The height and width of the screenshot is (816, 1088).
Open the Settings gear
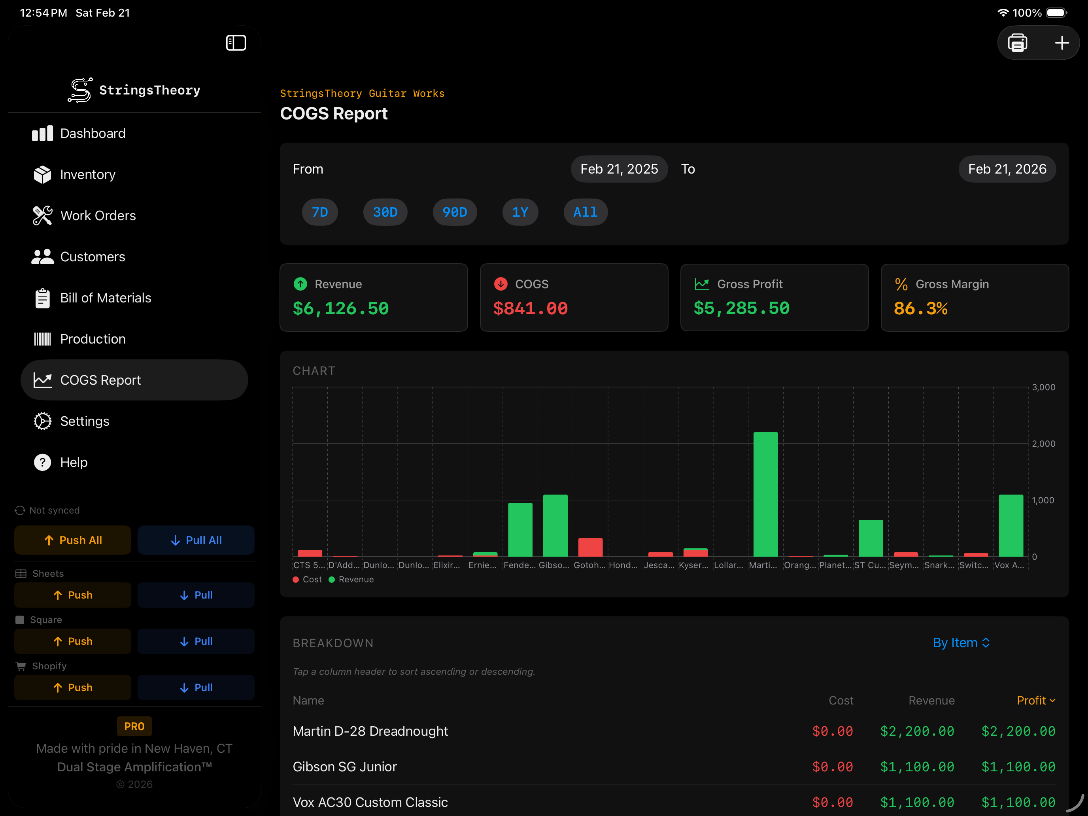pos(85,421)
